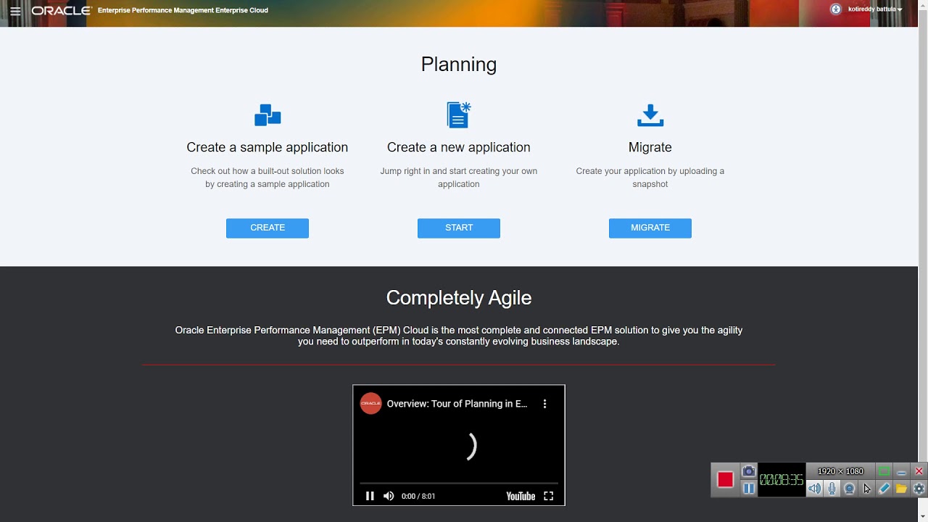Select the 'Create a sample application' heading

click(x=268, y=147)
